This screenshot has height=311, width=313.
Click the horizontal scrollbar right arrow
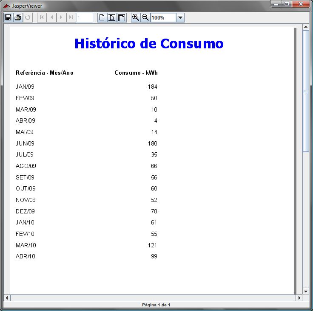pyautogui.click(x=299, y=298)
